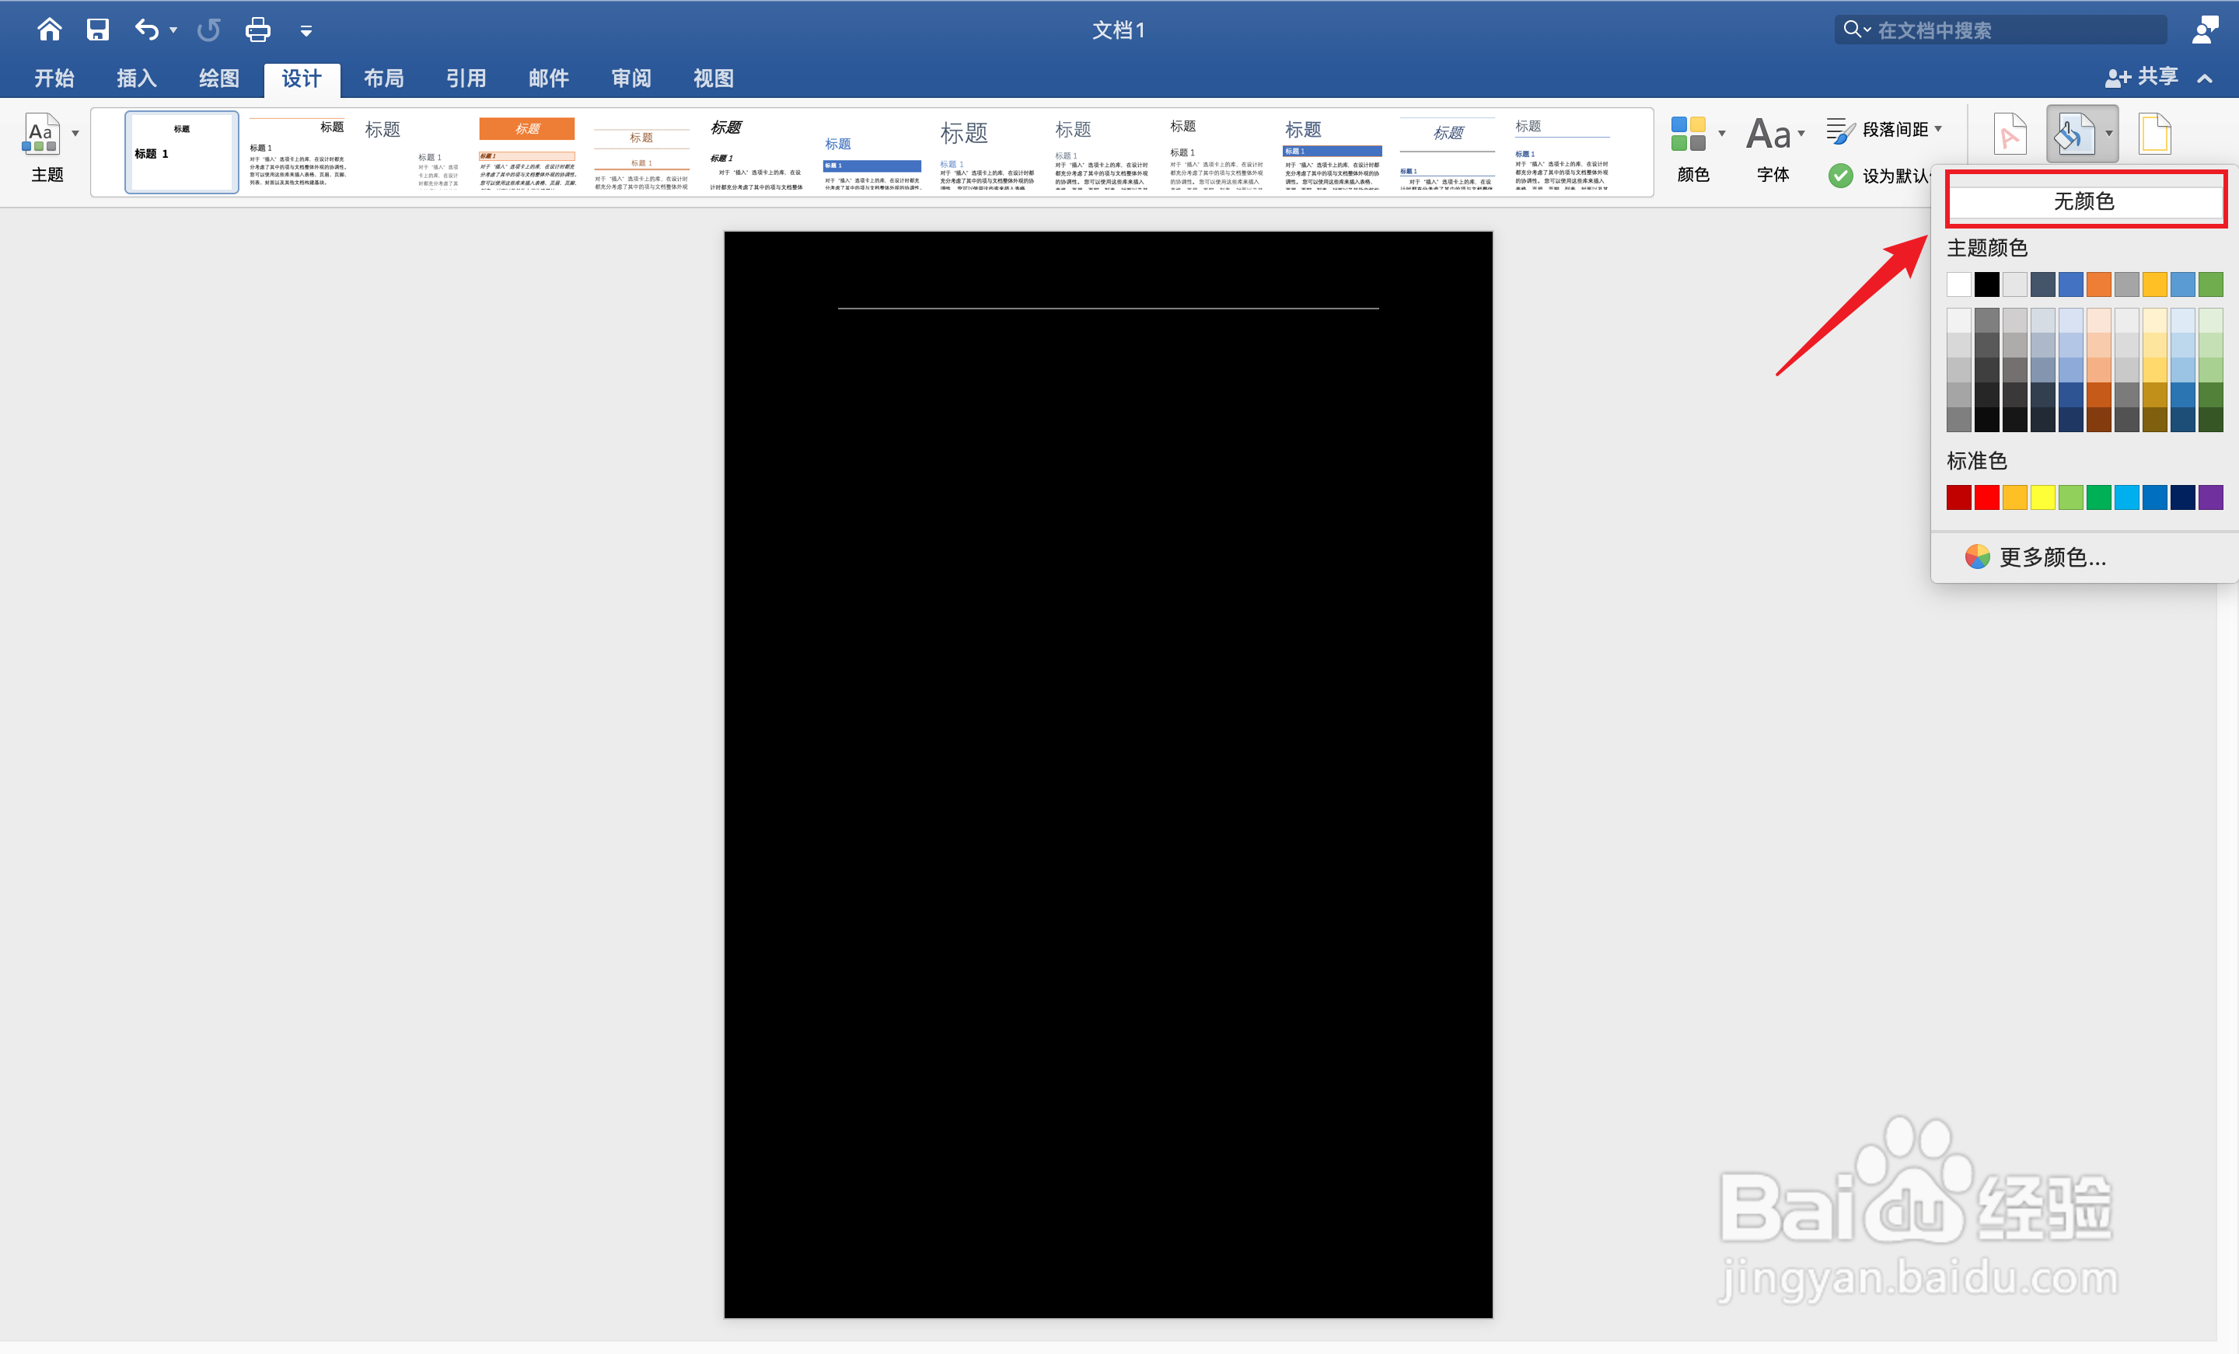Expand the 主题 themes dropdown arrow
The width and height of the screenshot is (2239, 1354).
(75, 134)
